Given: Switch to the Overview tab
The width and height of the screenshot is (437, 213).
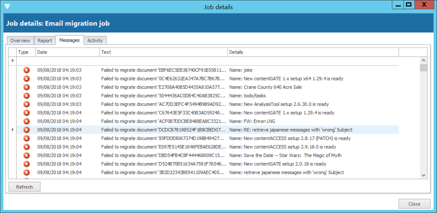Looking at the screenshot, I should coord(20,41).
